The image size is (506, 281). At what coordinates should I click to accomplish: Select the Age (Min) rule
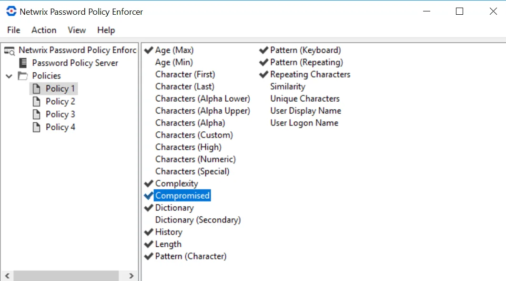174,62
